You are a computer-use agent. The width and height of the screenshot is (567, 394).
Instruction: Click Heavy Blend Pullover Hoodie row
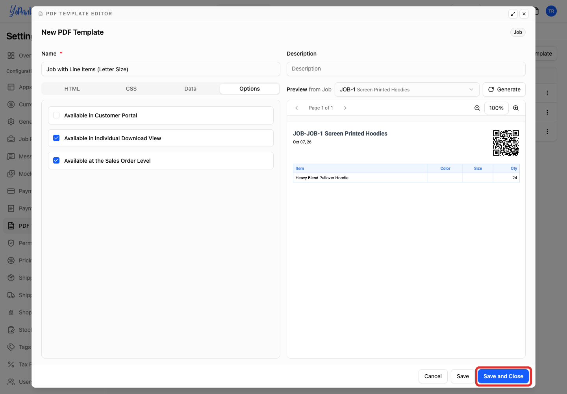[x=406, y=178]
